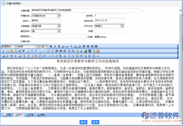This screenshot has height=126, width=183.
Task: Redo last edit
Action: (36, 51)
